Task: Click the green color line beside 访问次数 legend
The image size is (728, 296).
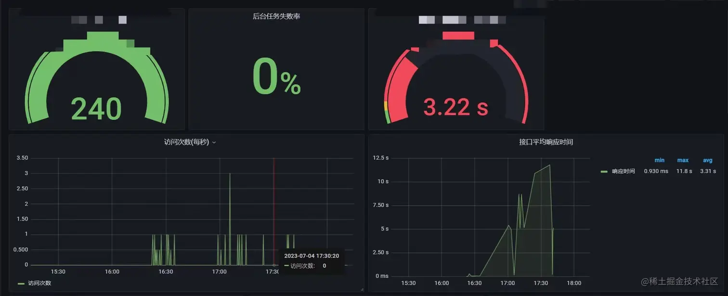Action: [x=21, y=284]
